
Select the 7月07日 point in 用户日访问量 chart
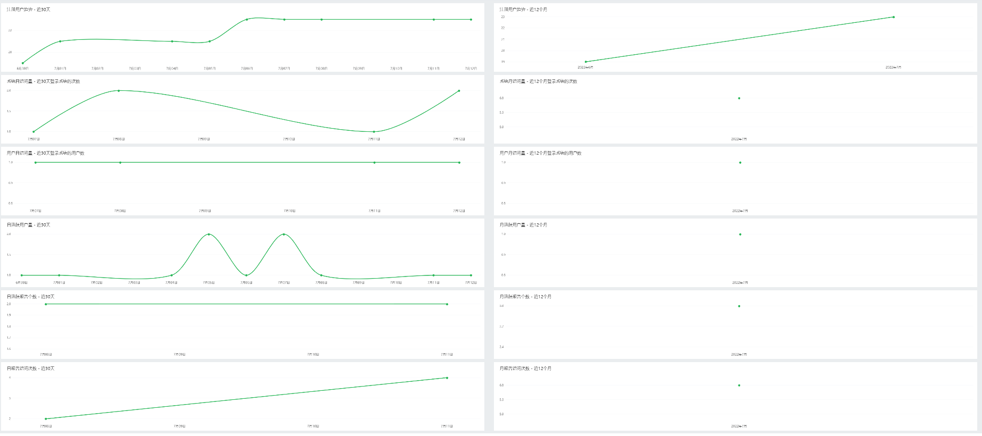point(36,163)
